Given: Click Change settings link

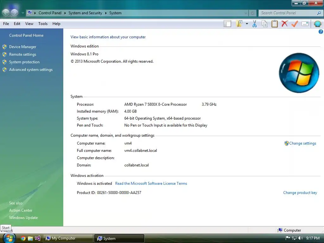Looking at the screenshot, I should click(302, 143).
